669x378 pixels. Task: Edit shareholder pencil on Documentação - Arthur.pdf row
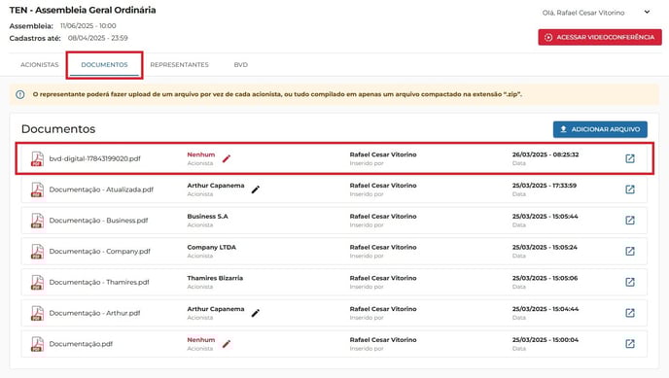(255, 313)
